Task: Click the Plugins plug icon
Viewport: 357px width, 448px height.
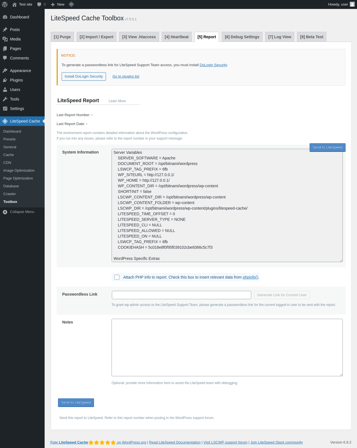Action: 5,80
